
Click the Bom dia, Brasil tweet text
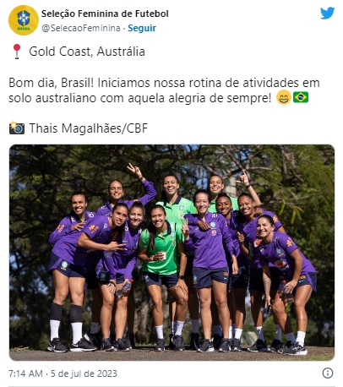[164, 90]
